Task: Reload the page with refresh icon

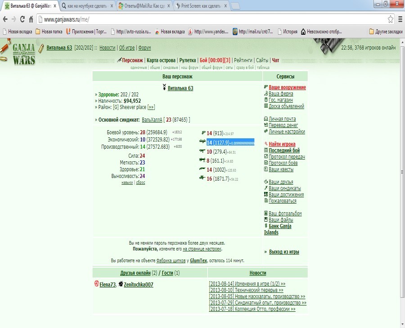Action: point(22,19)
